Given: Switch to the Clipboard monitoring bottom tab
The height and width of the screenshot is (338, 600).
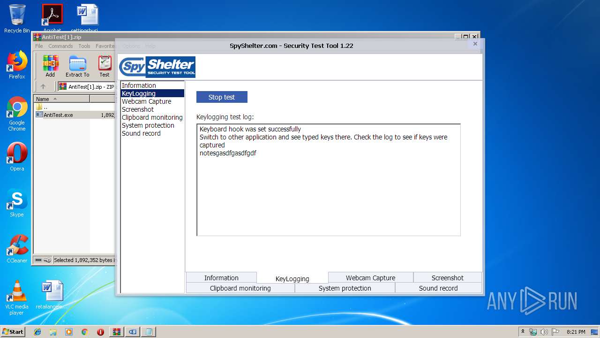Looking at the screenshot, I should click(x=240, y=288).
